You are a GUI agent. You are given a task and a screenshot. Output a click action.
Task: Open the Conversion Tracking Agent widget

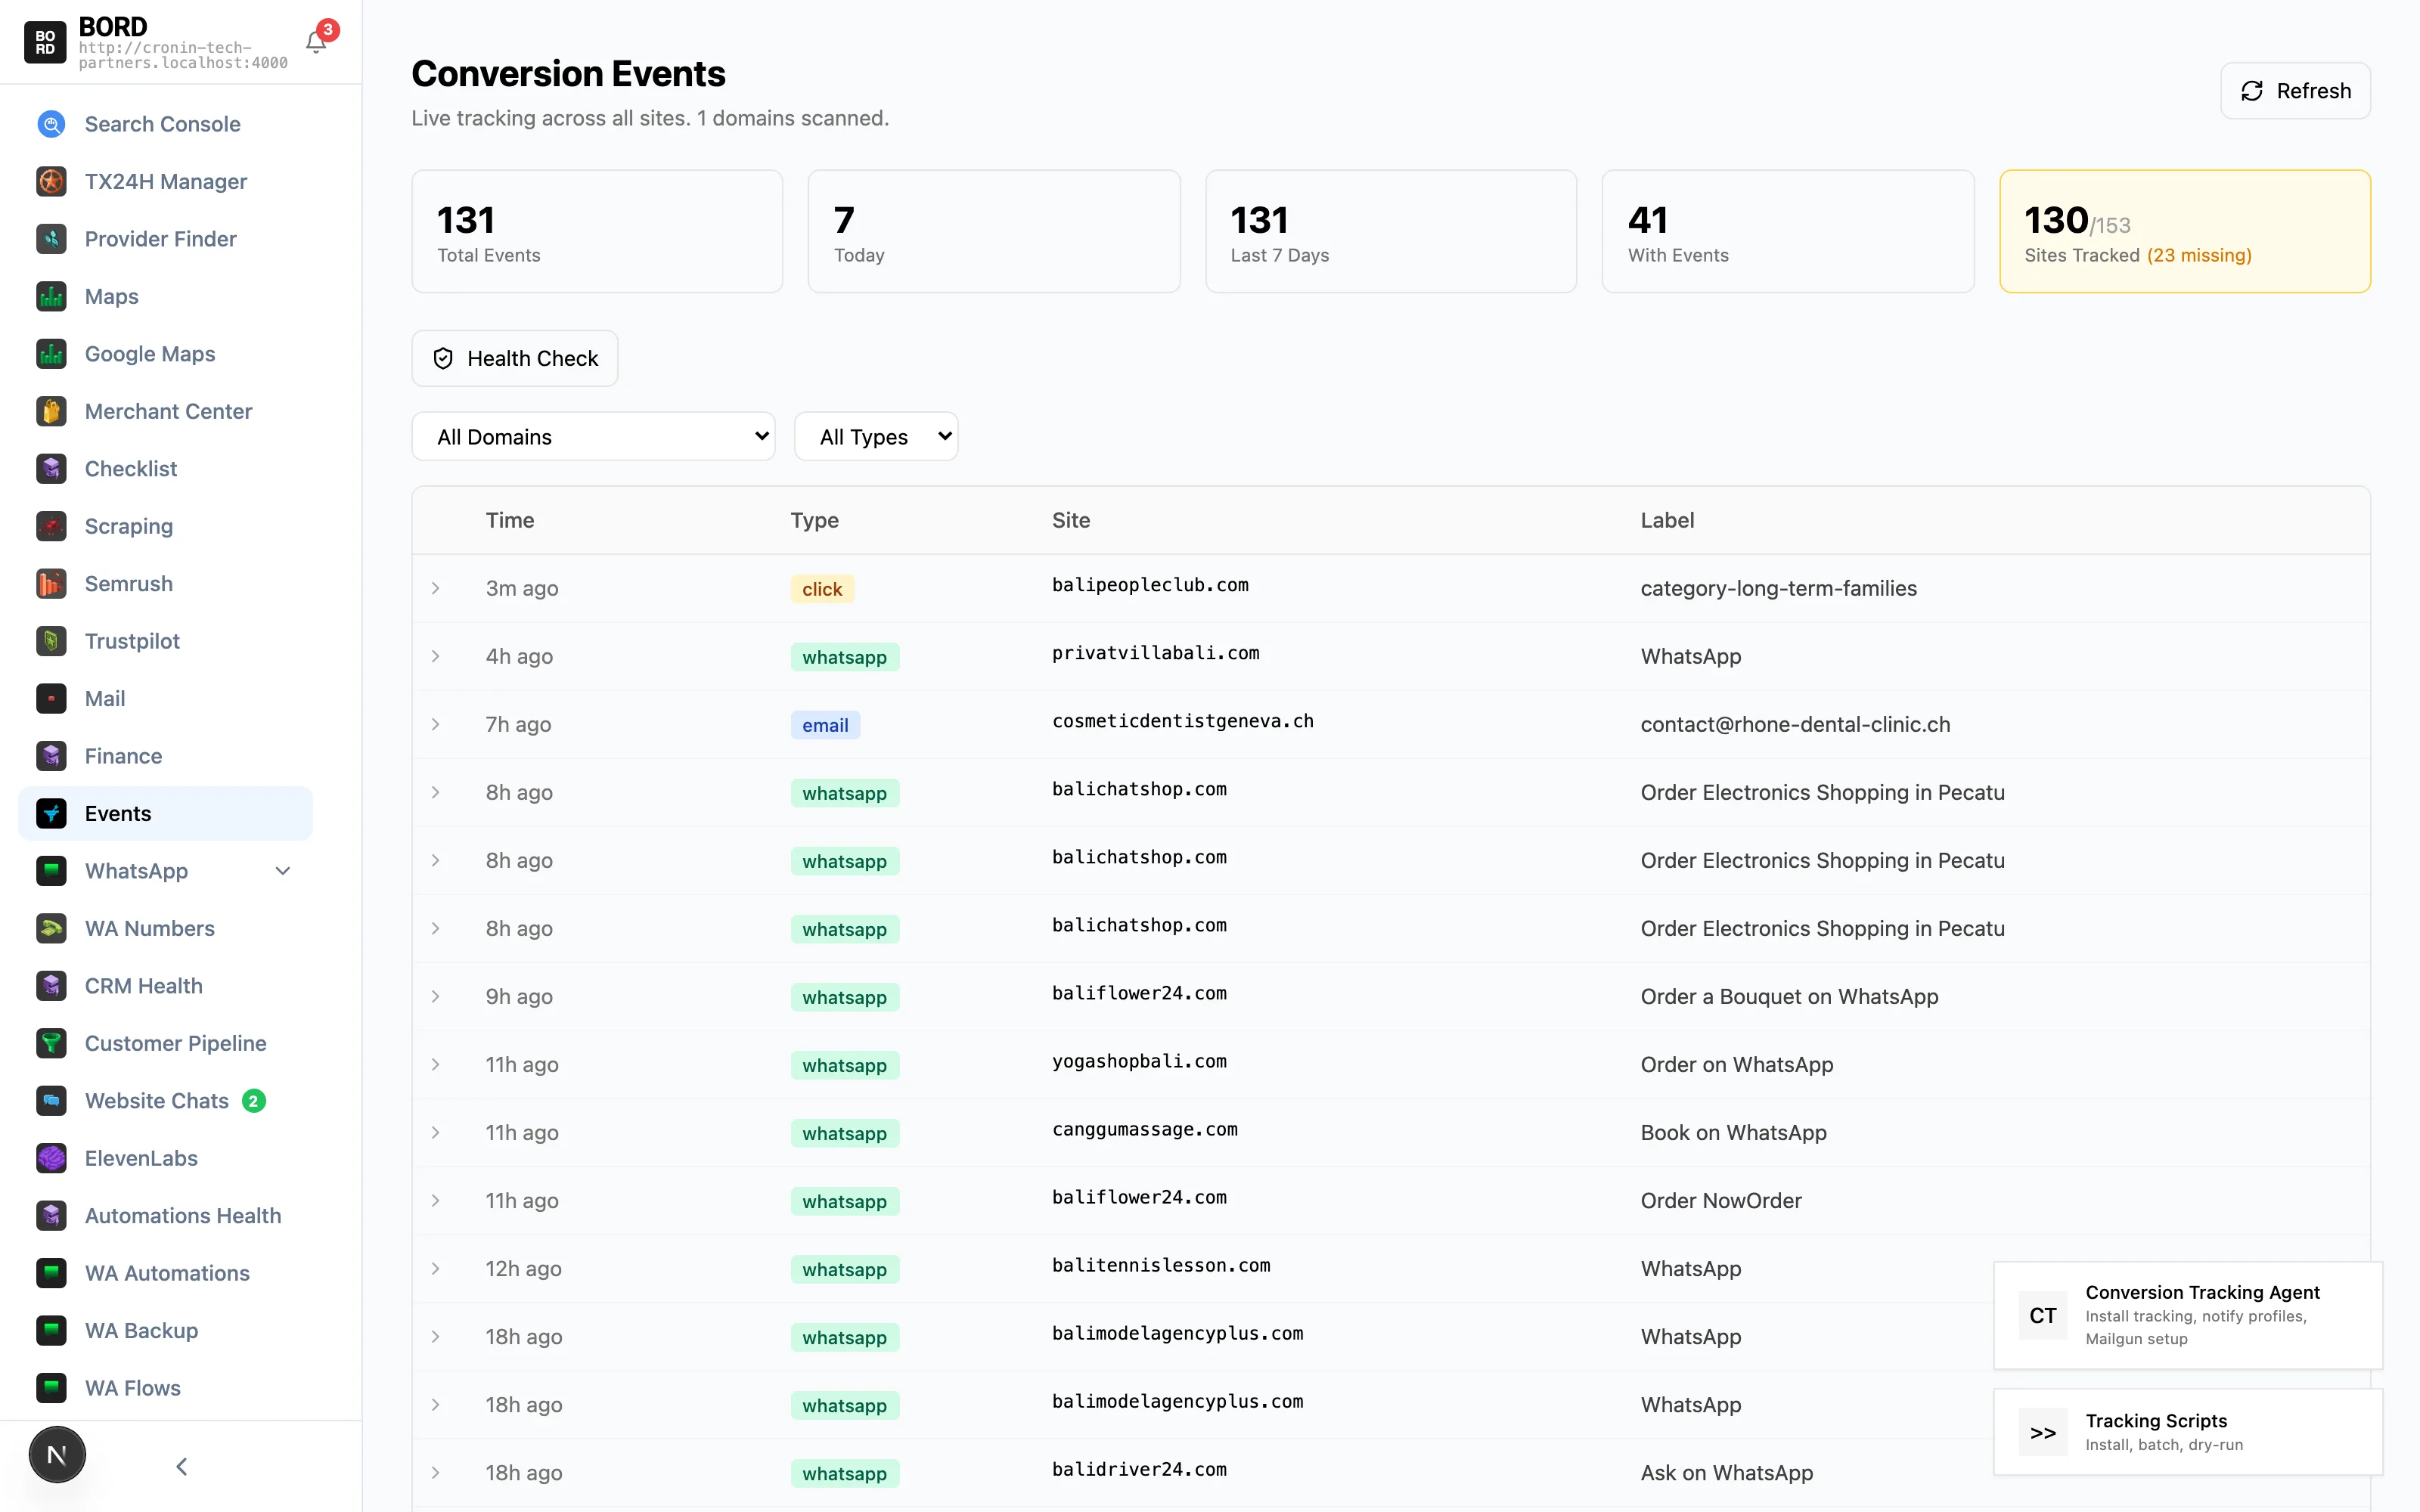click(2188, 1315)
